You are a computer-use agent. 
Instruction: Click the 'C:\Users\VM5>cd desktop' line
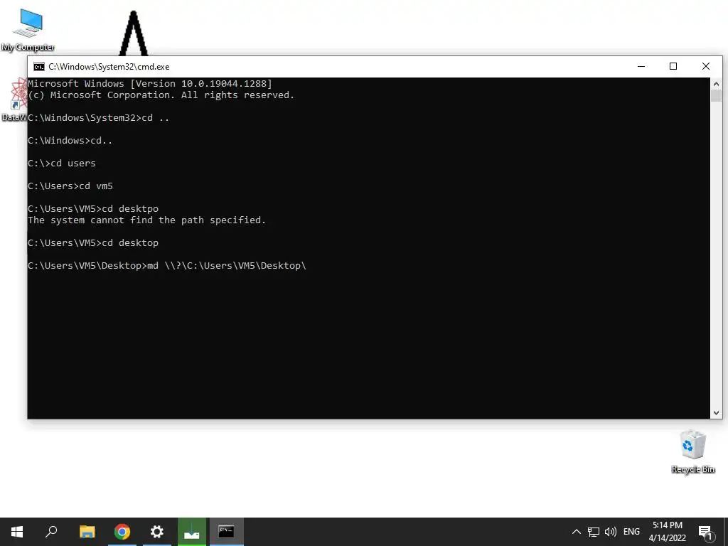pyautogui.click(x=93, y=243)
